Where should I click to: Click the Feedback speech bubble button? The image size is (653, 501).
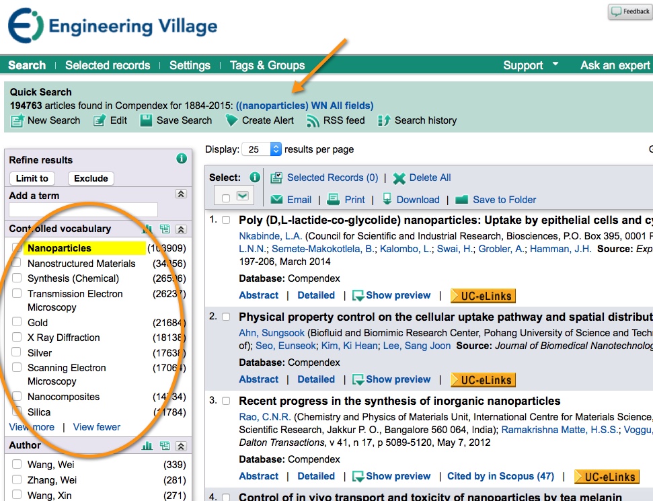630,11
